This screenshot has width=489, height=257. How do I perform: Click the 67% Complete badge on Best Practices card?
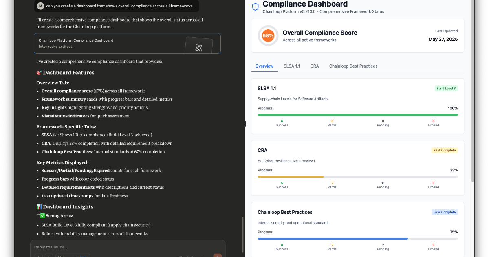(x=444, y=212)
